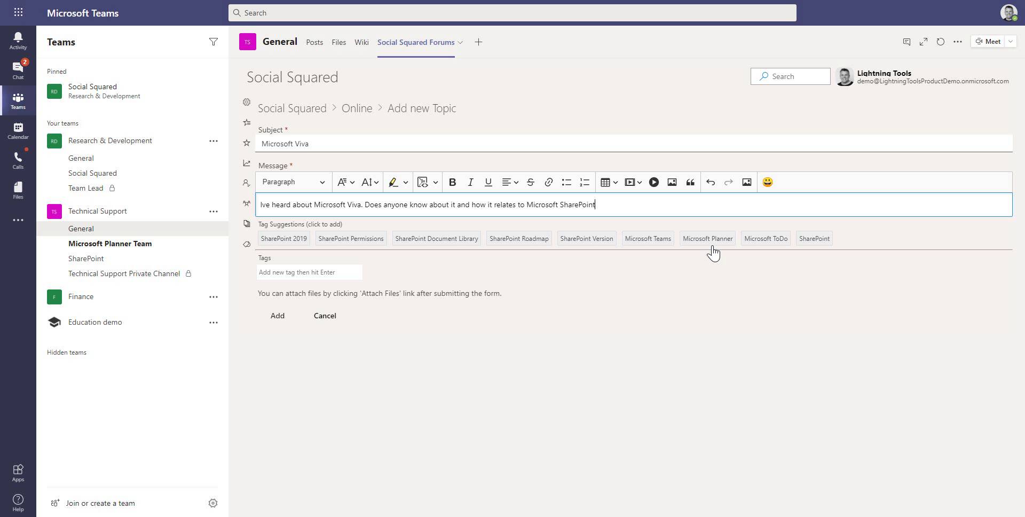Open the profile avatar menu
This screenshot has width=1025, height=517.
click(x=1008, y=12)
